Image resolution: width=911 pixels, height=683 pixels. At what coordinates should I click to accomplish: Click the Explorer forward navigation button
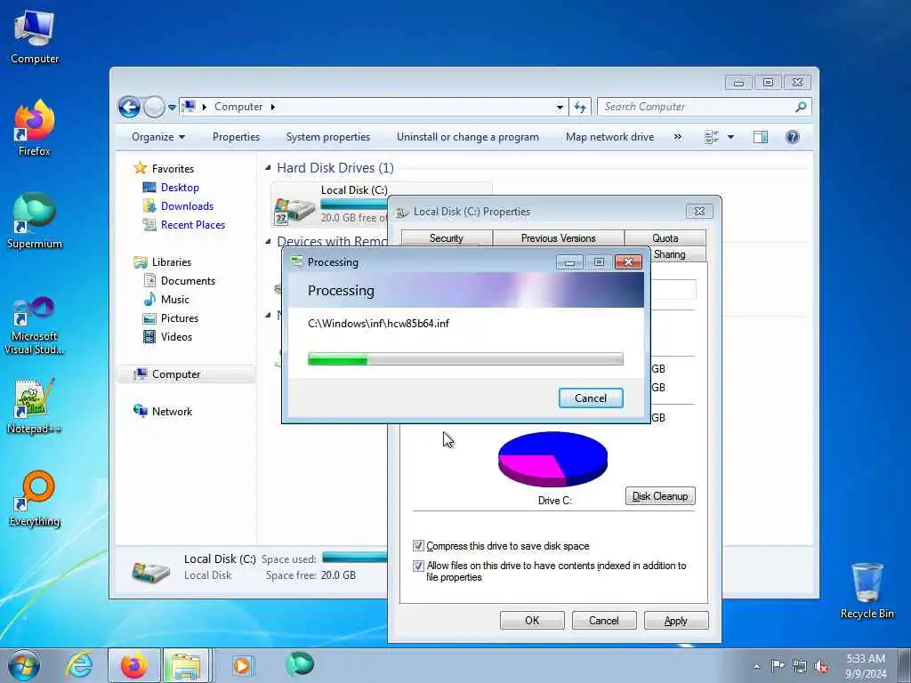154,107
